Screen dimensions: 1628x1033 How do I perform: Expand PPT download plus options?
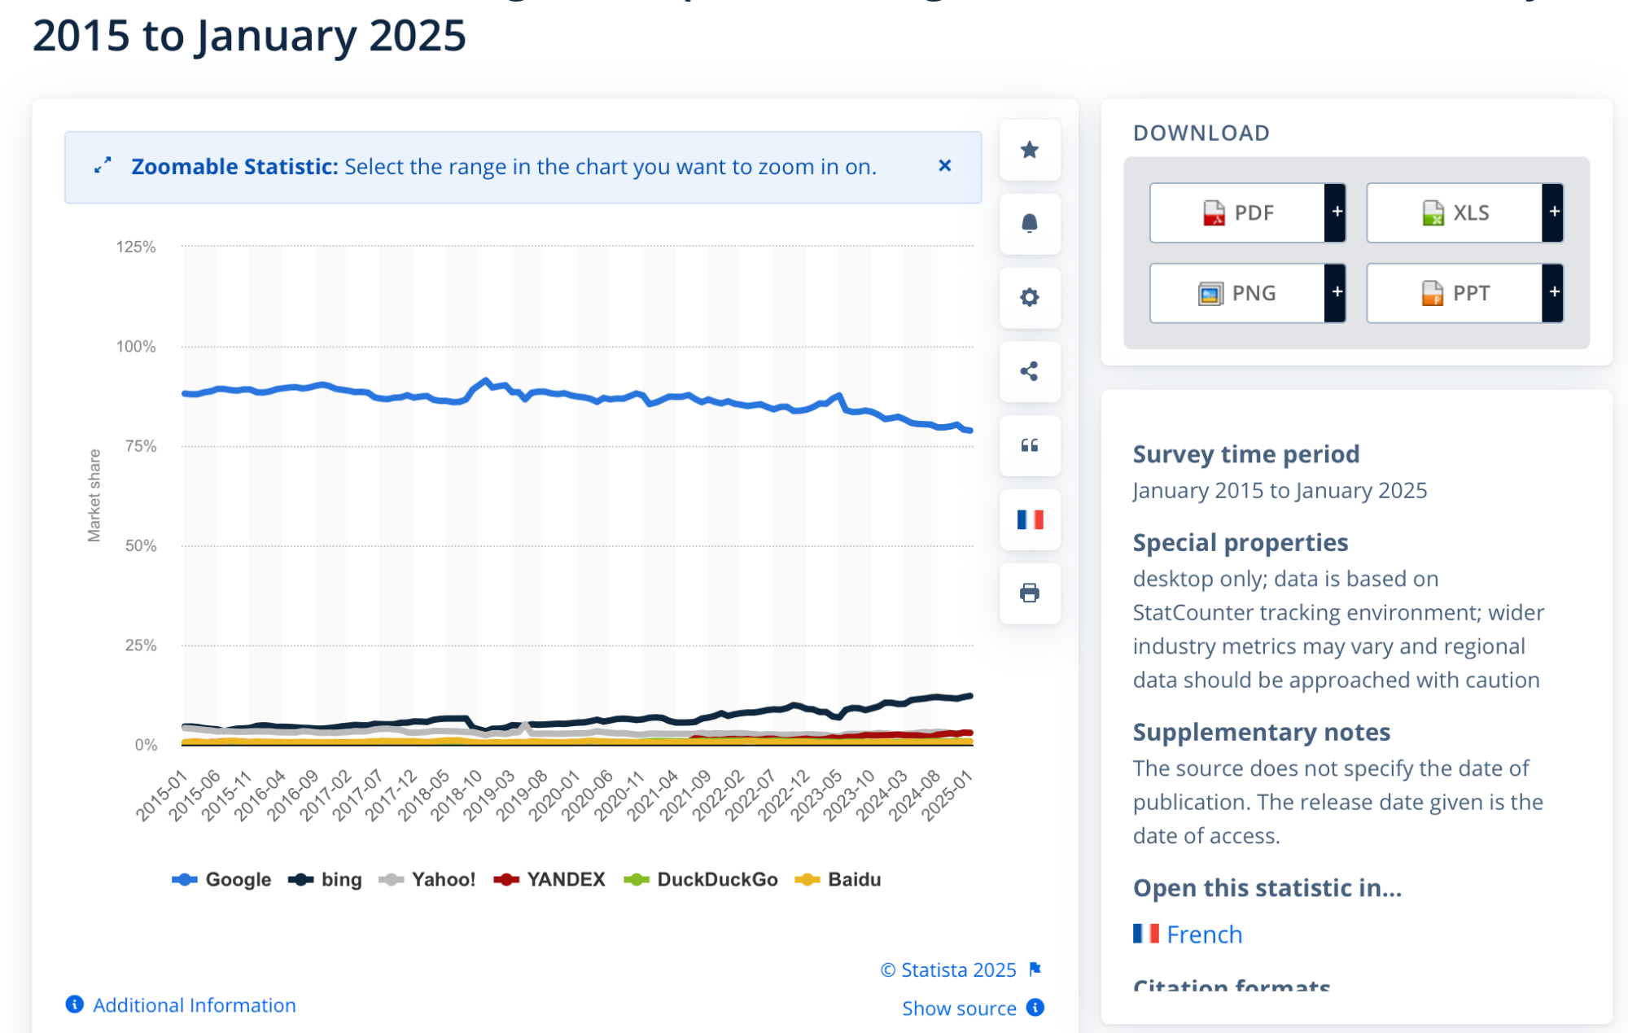point(1553,292)
